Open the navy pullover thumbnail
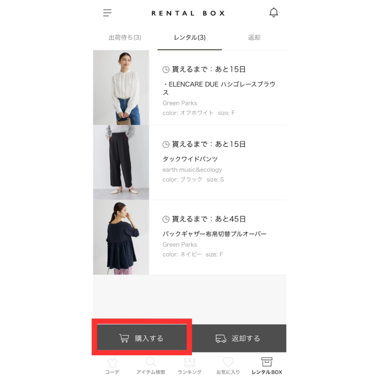The image size is (384, 384). (x=121, y=237)
